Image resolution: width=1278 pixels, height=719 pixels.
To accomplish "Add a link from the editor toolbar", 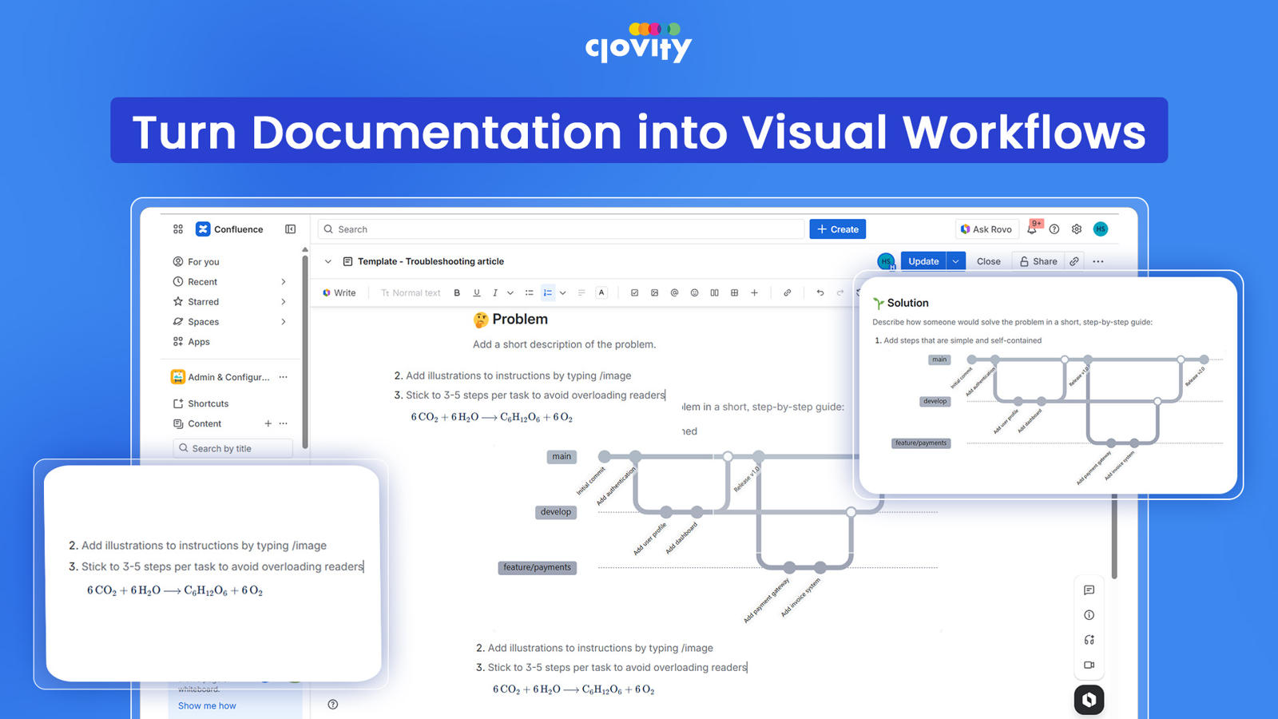I will (x=787, y=293).
